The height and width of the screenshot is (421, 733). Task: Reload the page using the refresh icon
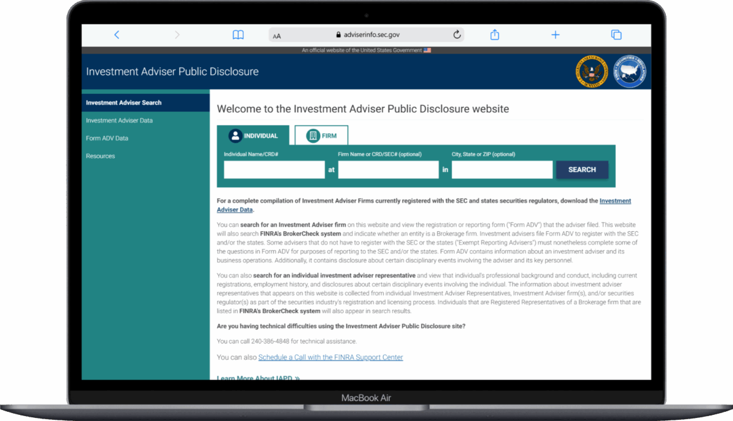pyautogui.click(x=456, y=35)
